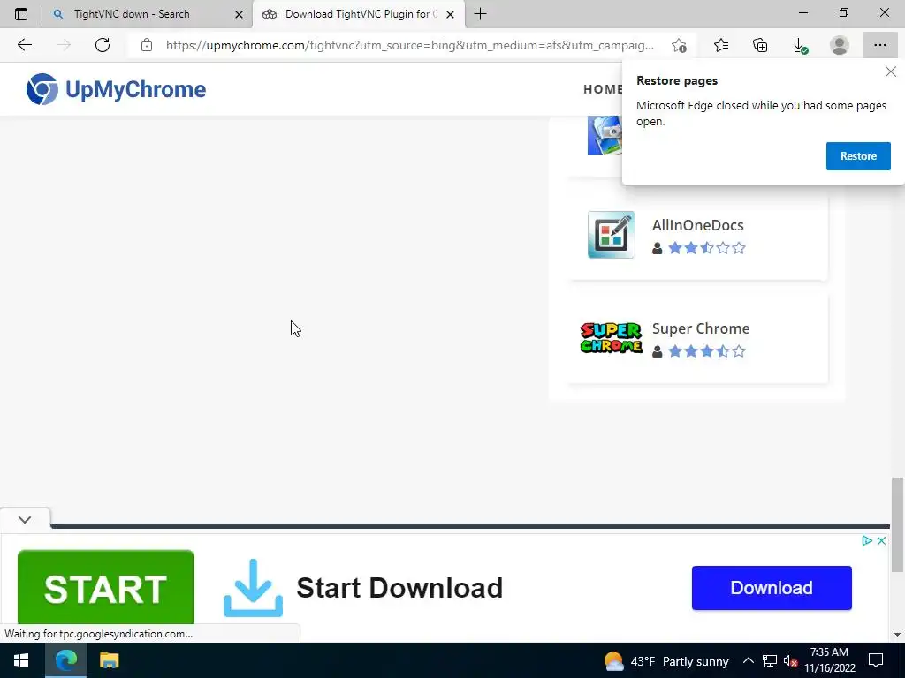Open the HOME navigation link
Screen dimensions: 905x678
point(602,89)
